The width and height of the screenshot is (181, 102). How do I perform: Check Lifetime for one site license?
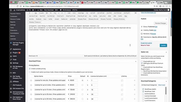click(122, 80)
